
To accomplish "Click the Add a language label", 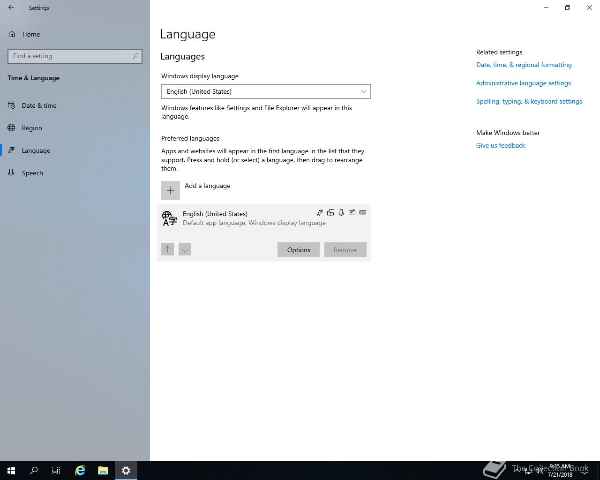I will click(207, 186).
